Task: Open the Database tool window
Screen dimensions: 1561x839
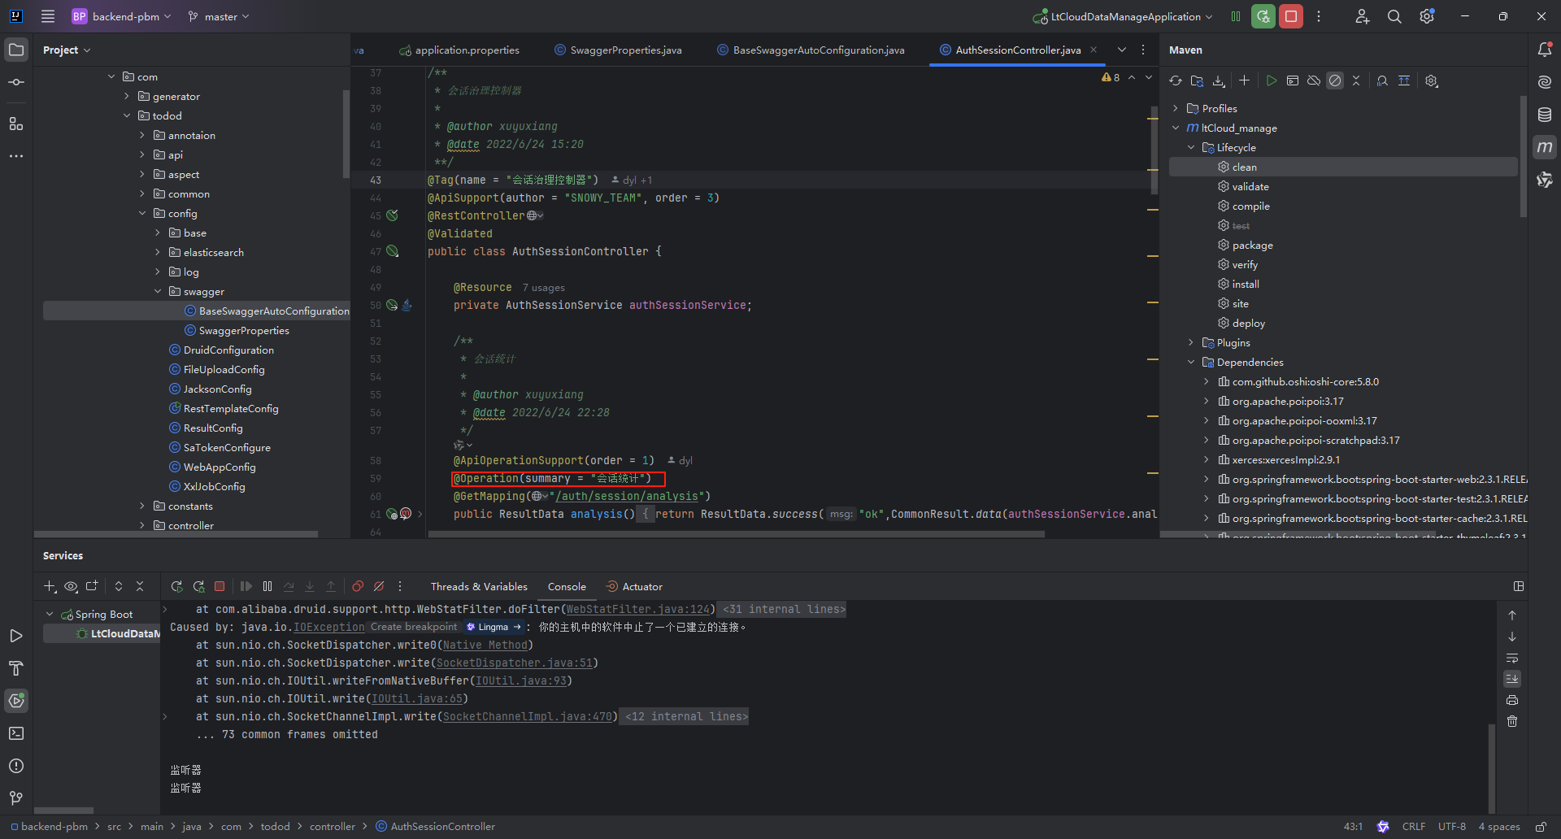Action: 1546,115
